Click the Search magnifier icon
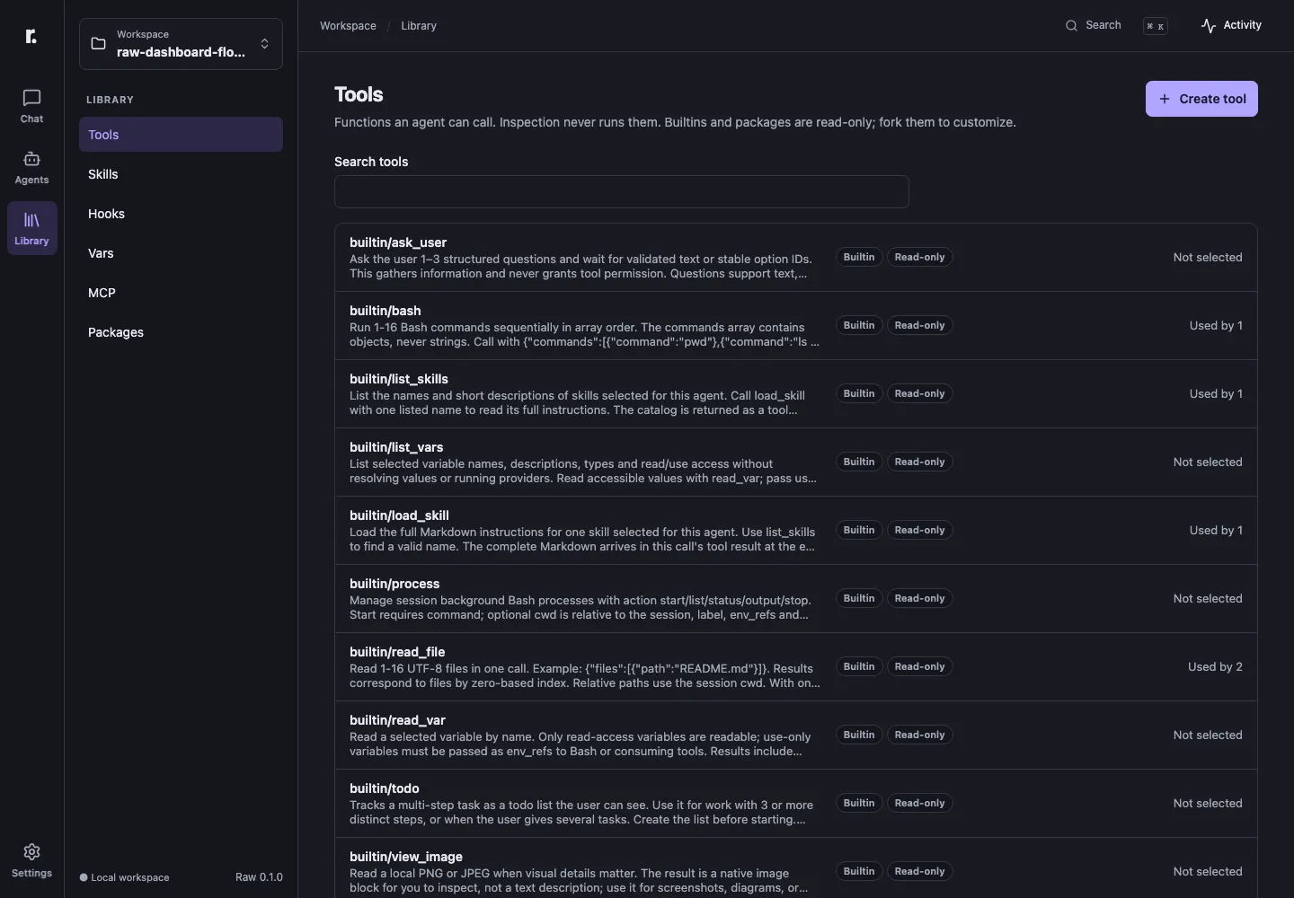Image resolution: width=1294 pixels, height=898 pixels. (x=1071, y=25)
